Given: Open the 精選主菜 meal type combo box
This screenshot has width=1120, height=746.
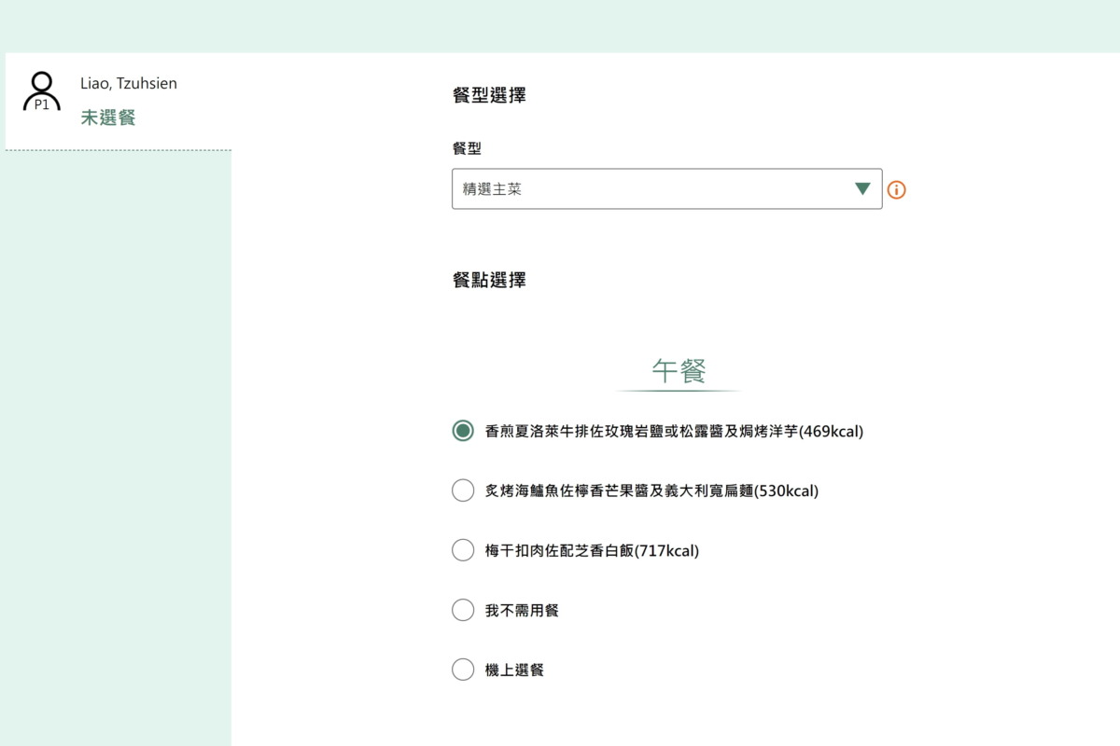Looking at the screenshot, I should coord(653,189).
